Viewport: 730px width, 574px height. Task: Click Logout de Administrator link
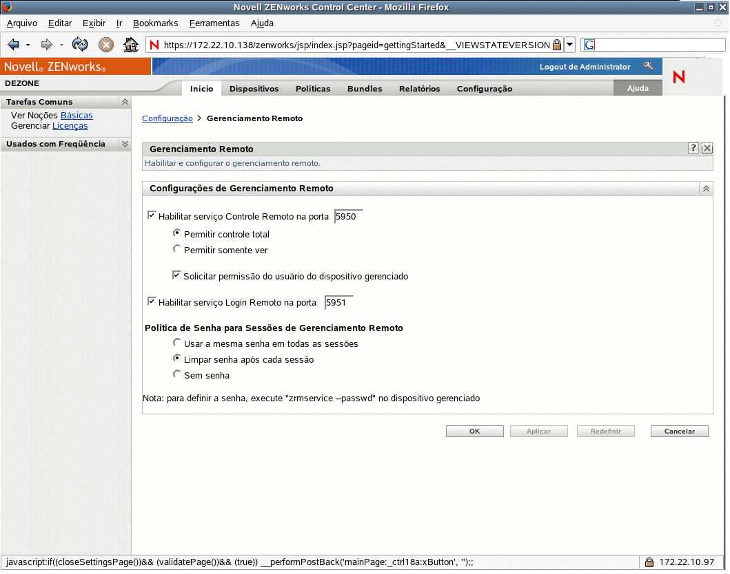pyautogui.click(x=585, y=67)
